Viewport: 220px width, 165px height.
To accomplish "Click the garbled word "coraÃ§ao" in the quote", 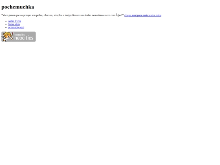I will (x=117, y=15).
